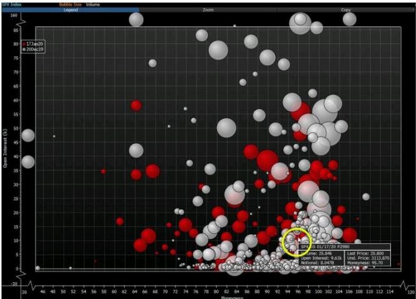Image resolution: width=416 pixels, height=299 pixels.
Task: Open the Volume bubble size selector
Action: click(x=92, y=4)
